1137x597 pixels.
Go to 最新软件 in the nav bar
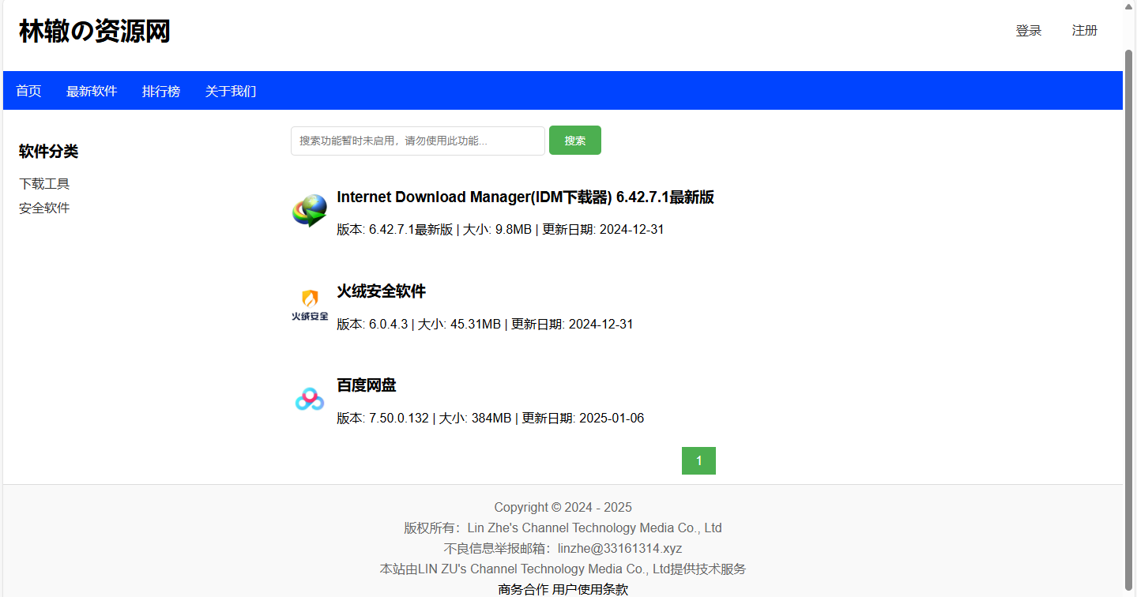click(x=92, y=91)
